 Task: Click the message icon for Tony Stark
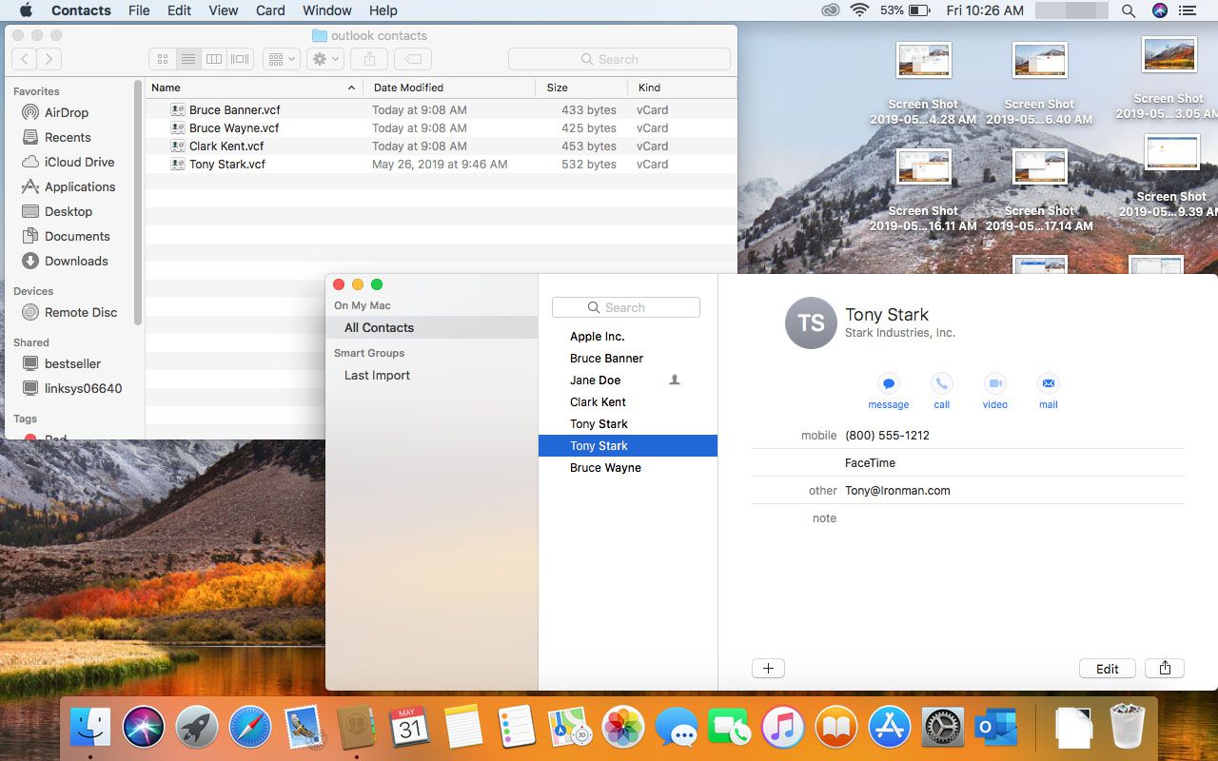(x=889, y=383)
